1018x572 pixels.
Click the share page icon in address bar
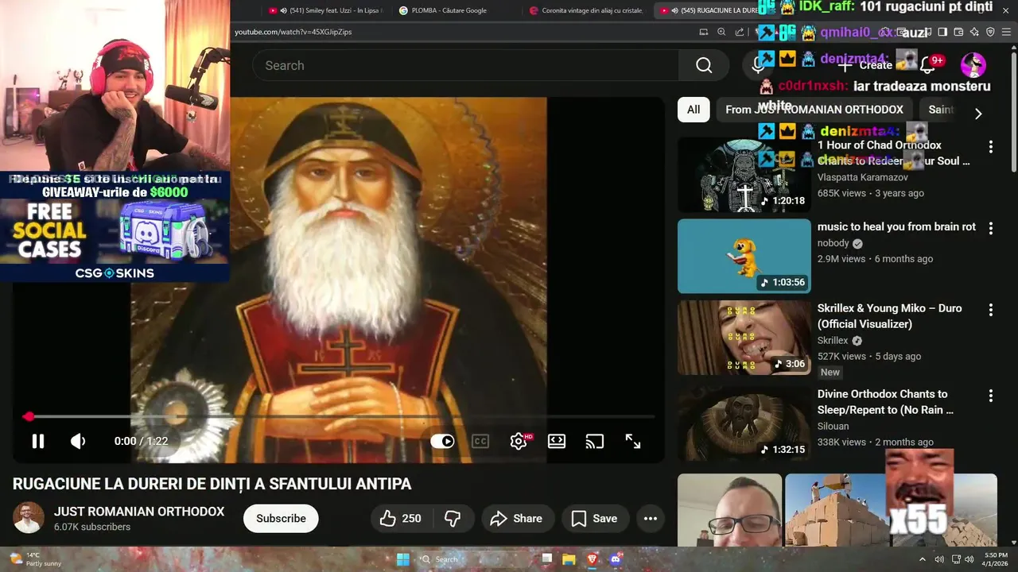click(x=740, y=32)
